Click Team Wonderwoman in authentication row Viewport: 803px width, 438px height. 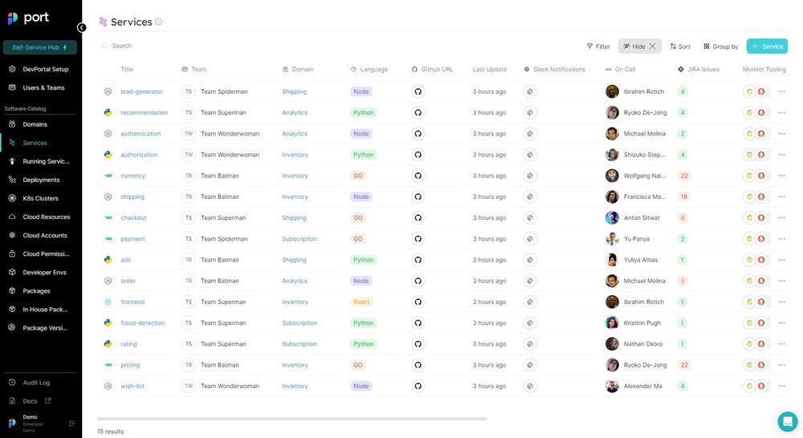coord(230,133)
